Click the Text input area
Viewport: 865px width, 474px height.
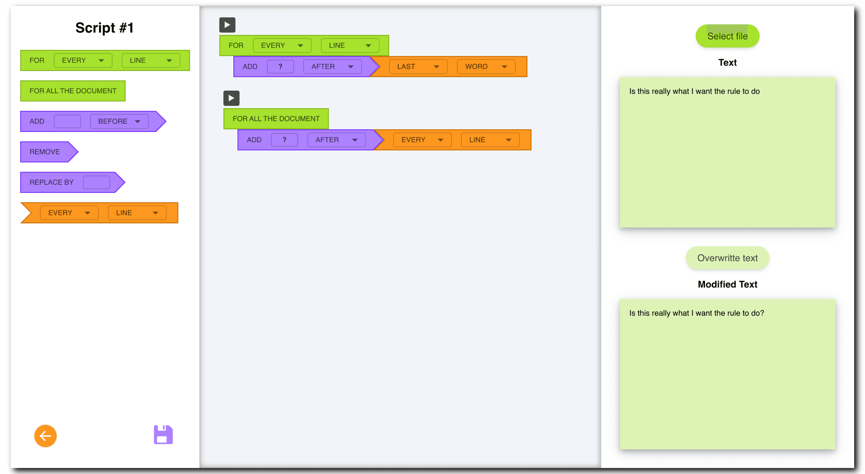click(727, 152)
